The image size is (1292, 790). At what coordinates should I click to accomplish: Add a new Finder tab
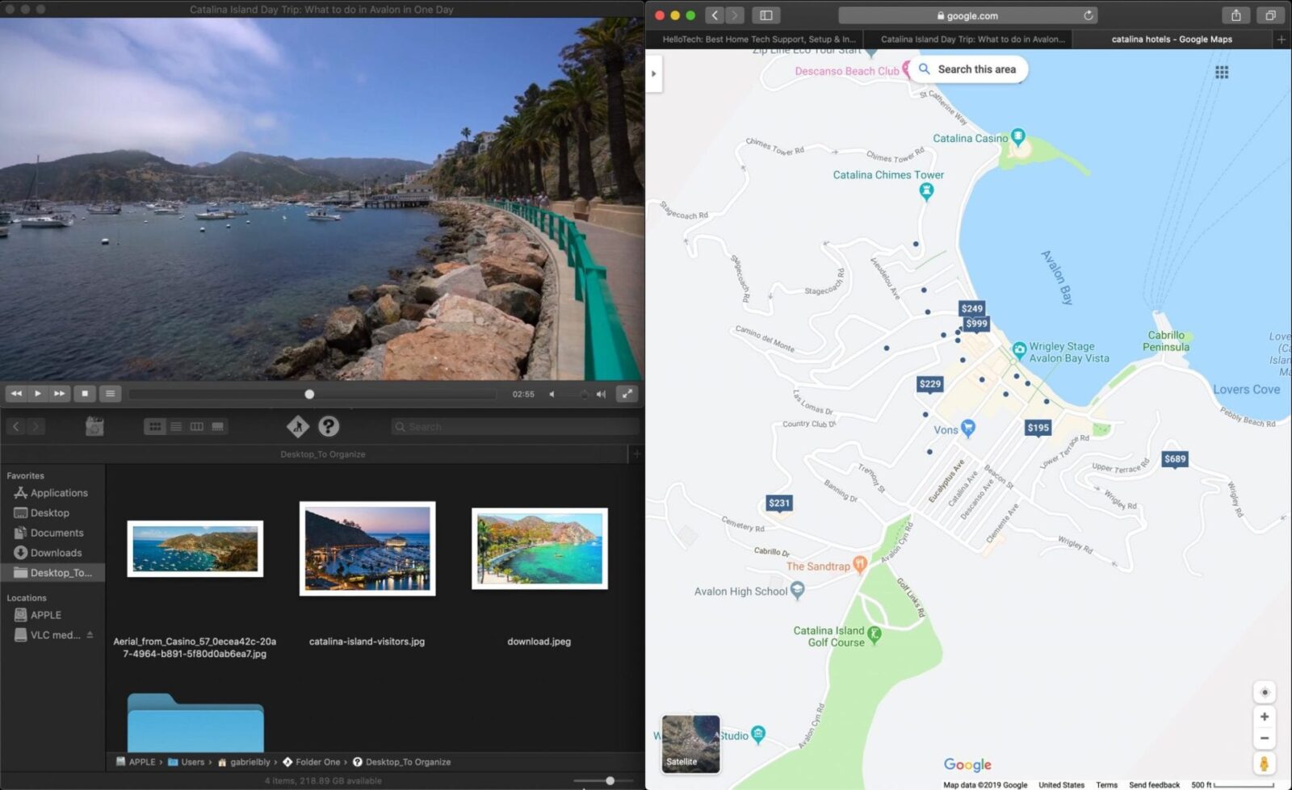tap(636, 454)
